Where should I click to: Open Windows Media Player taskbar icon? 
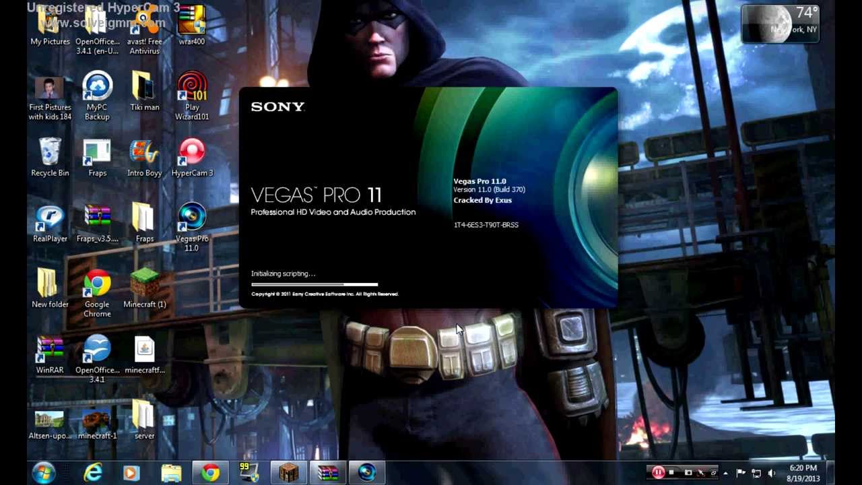click(x=131, y=473)
